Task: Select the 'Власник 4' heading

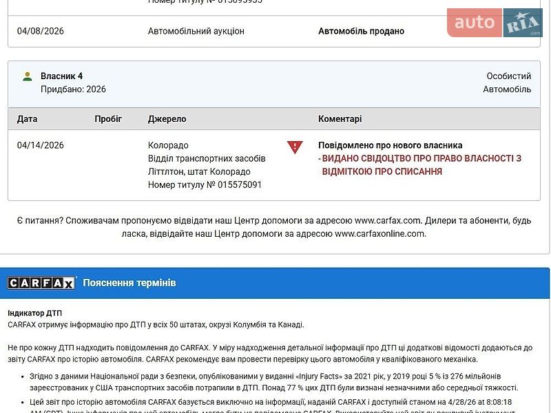Action: coord(61,76)
